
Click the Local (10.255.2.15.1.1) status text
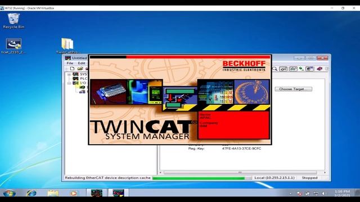274,178
